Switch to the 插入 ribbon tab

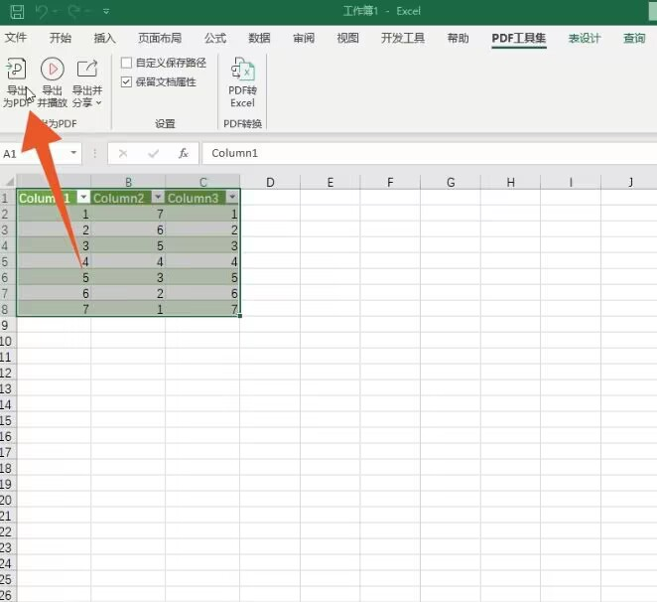[x=104, y=38]
